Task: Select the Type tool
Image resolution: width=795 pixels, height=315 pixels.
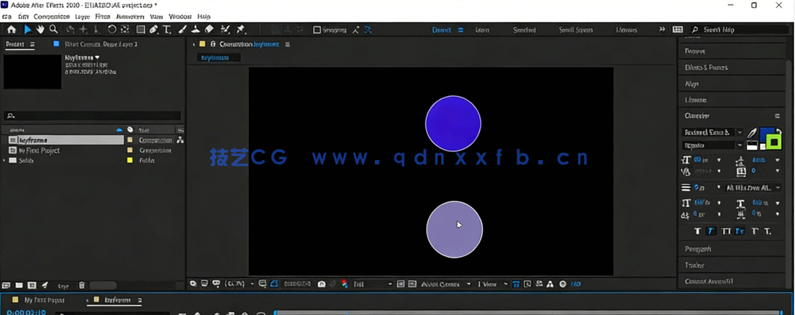Action: point(167,30)
